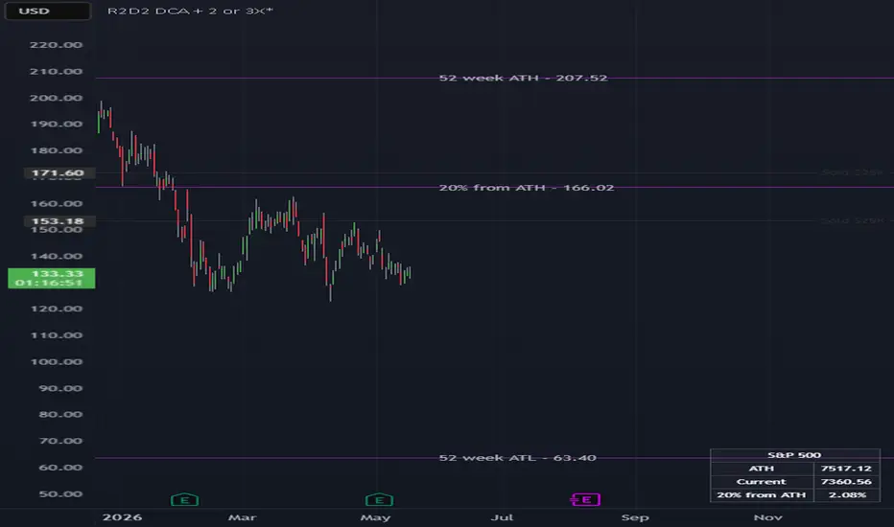The width and height of the screenshot is (894, 527).
Task: Click the May time axis label
Action: (375, 517)
